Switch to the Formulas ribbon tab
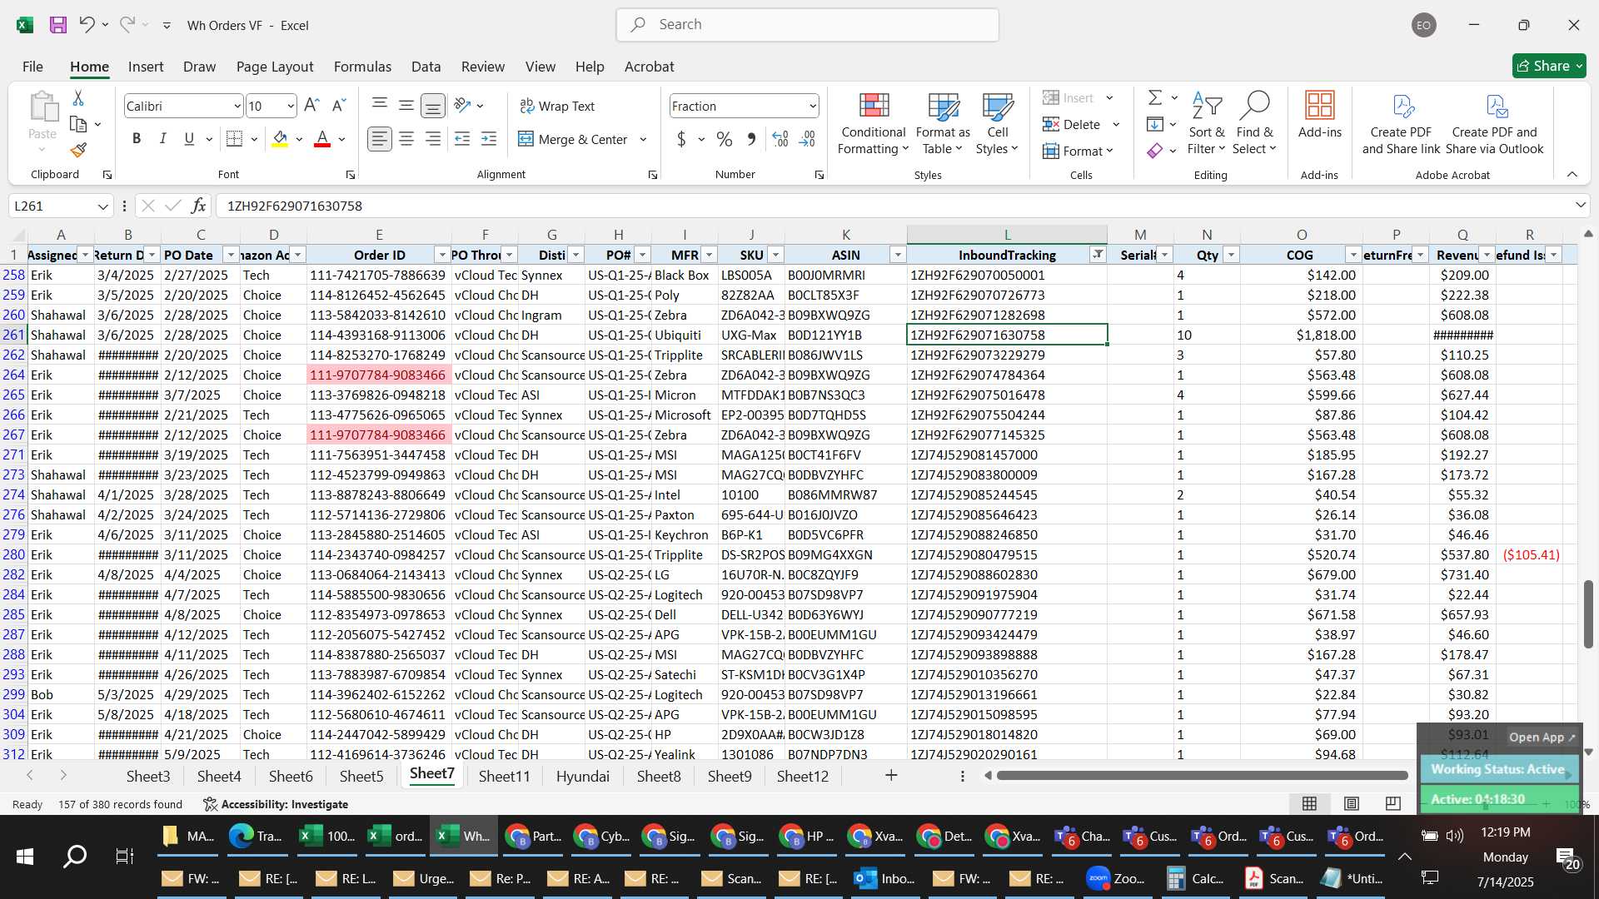 [x=362, y=67]
